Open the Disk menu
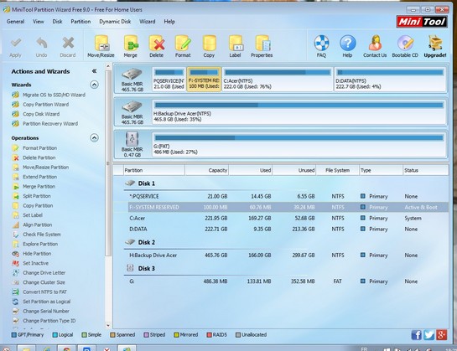Viewport: 457px width, 351px height. [57, 22]
